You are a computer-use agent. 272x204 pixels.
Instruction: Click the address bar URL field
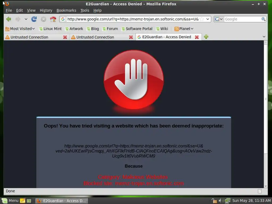point(133,19)
